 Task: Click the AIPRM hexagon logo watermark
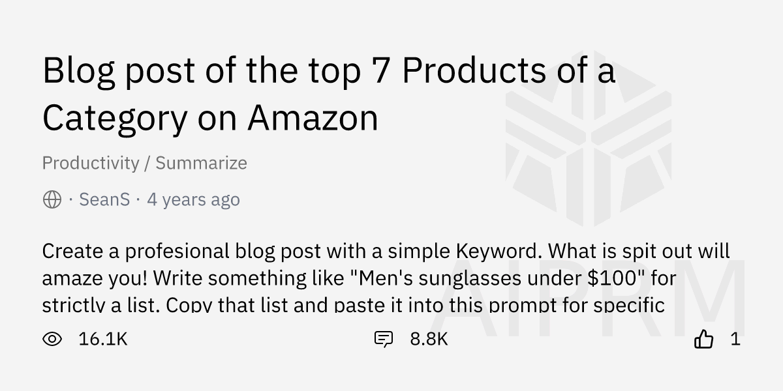pyautogui.click(x=589, y=143)
